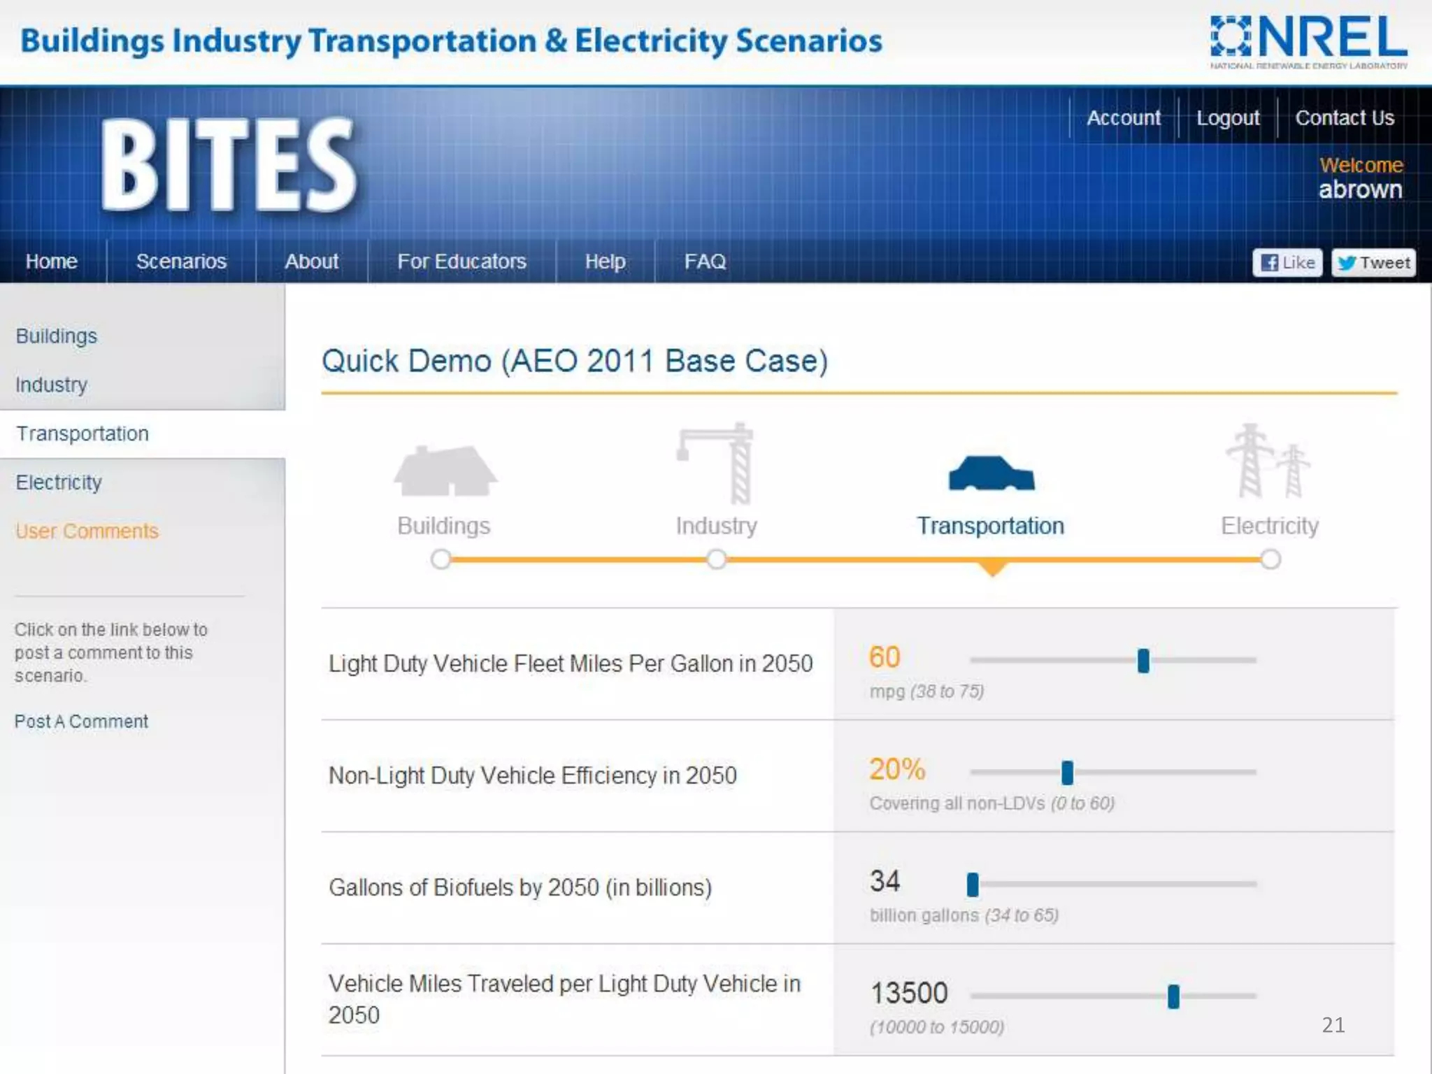The height and width of the screenshot is (1074, 1432).
Task: Click the Light Duty Vehicle MPG slider handle
Action: coord(1143,661)
